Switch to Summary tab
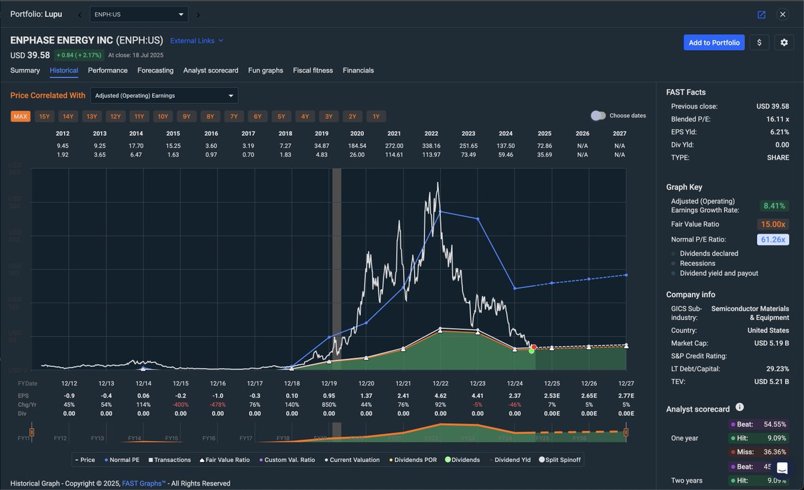This screenshot has width=804, height=490. tap(25, 70)
